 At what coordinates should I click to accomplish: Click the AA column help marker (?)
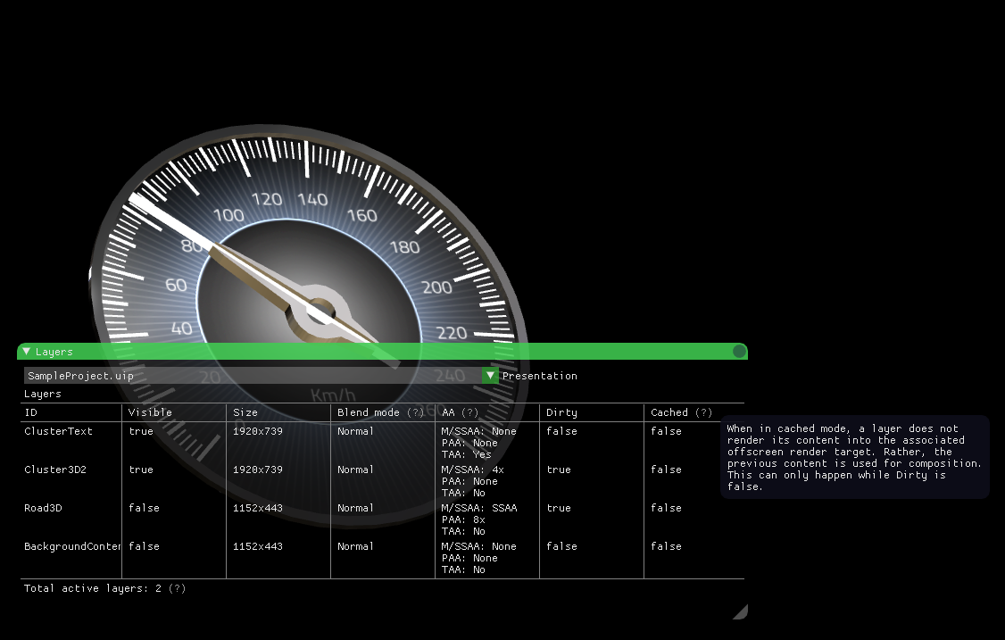tap(469, 412)
